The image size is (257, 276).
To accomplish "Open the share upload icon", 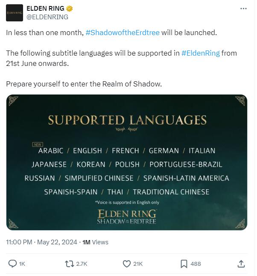I will 241,264.
